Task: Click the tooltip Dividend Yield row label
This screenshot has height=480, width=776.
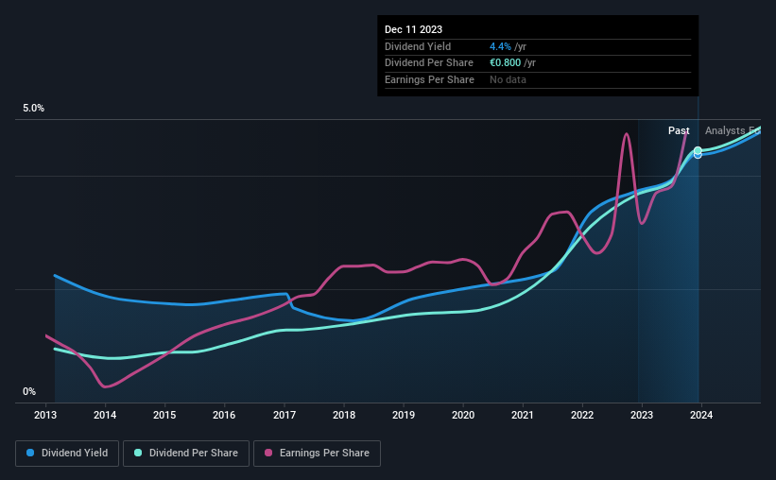Action: [418, 46]
